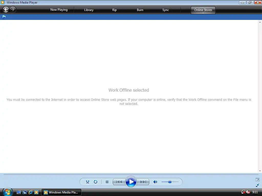Screen dimensions: 262x196
Task: Open the Online Stores tab
Action: pyautogui.click(x=203, y=10)
